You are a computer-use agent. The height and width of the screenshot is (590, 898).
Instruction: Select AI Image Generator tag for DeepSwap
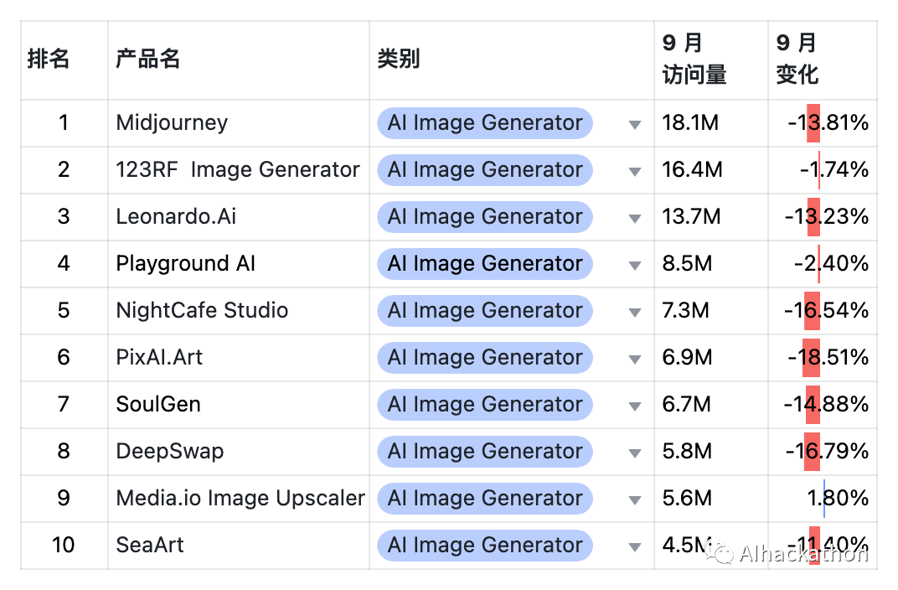(484, 452)
